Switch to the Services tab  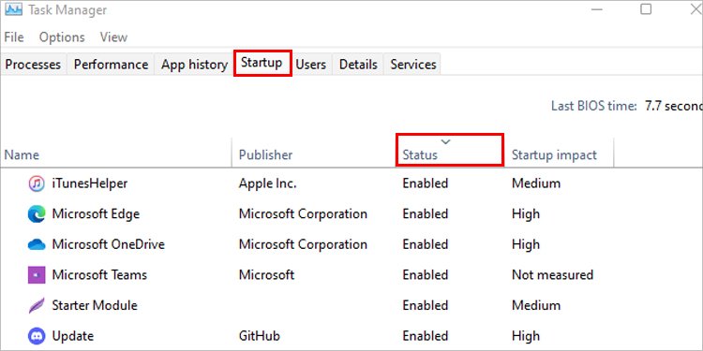413,65
